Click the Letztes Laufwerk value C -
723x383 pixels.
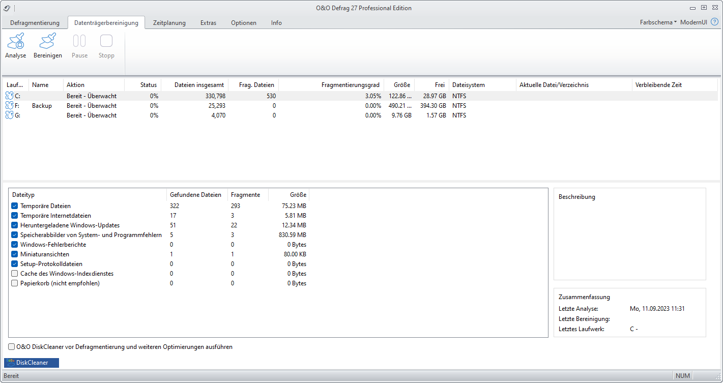pos(633,329)
